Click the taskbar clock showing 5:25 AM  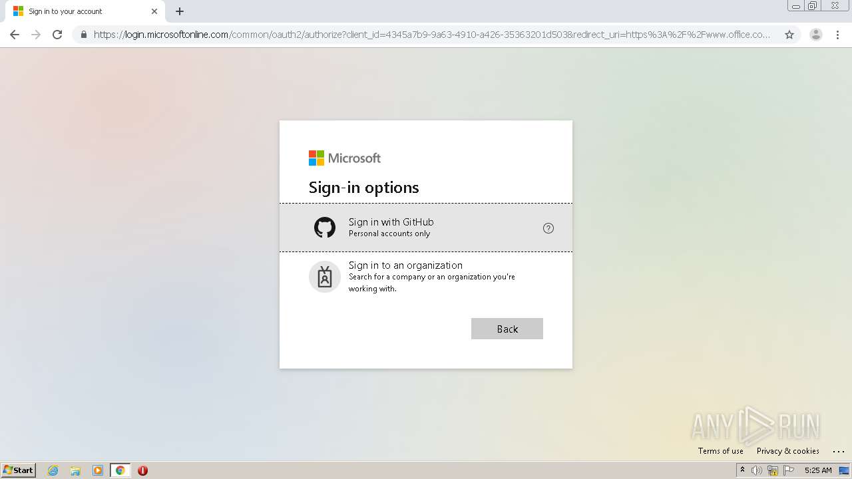pyautogui.click(x=818, y=470)
